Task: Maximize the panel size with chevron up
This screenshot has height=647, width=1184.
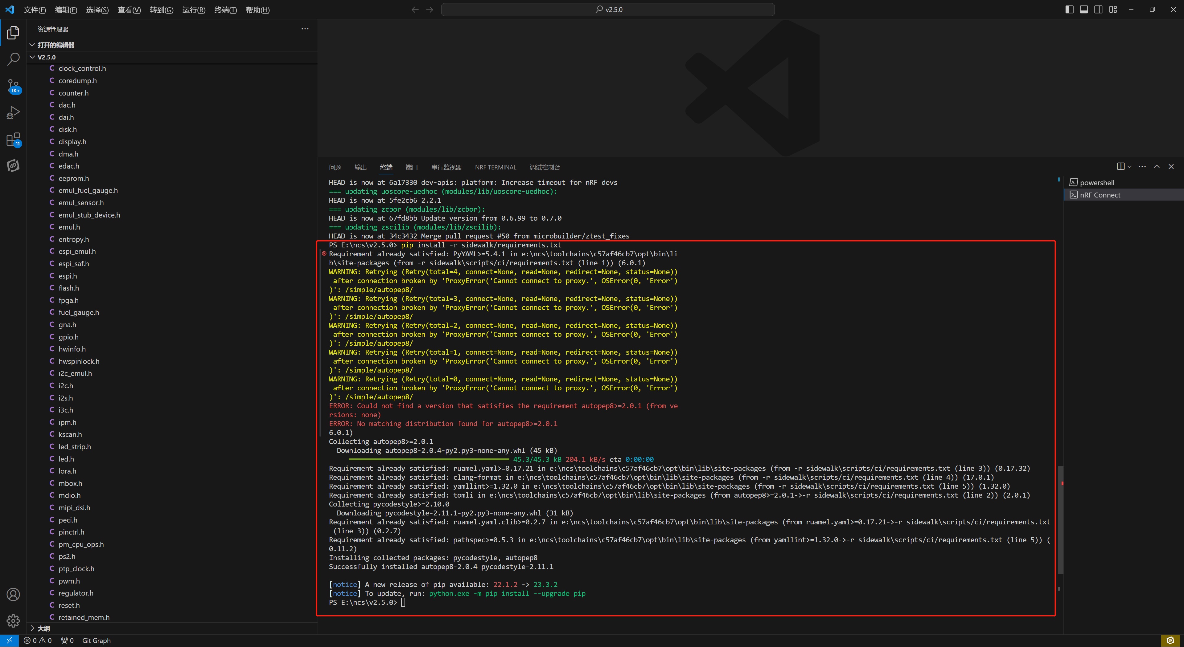Action: [x=1157, y=167]
